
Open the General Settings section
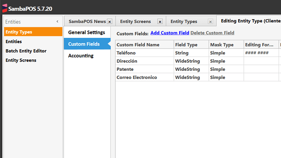pos(87,33)
